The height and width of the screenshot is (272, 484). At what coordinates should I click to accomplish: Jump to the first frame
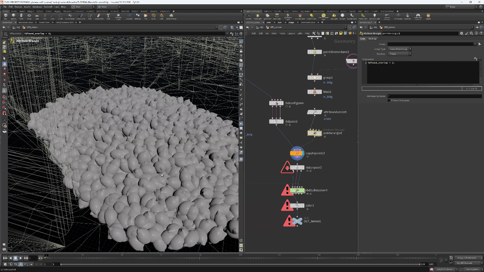click(5, 258)
